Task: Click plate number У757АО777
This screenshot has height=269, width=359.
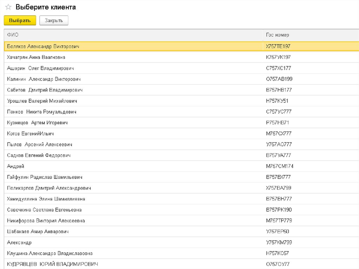Action: [279, 144]
